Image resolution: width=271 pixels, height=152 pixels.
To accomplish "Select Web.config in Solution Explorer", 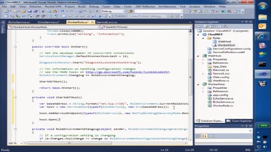I will [221, 77].
